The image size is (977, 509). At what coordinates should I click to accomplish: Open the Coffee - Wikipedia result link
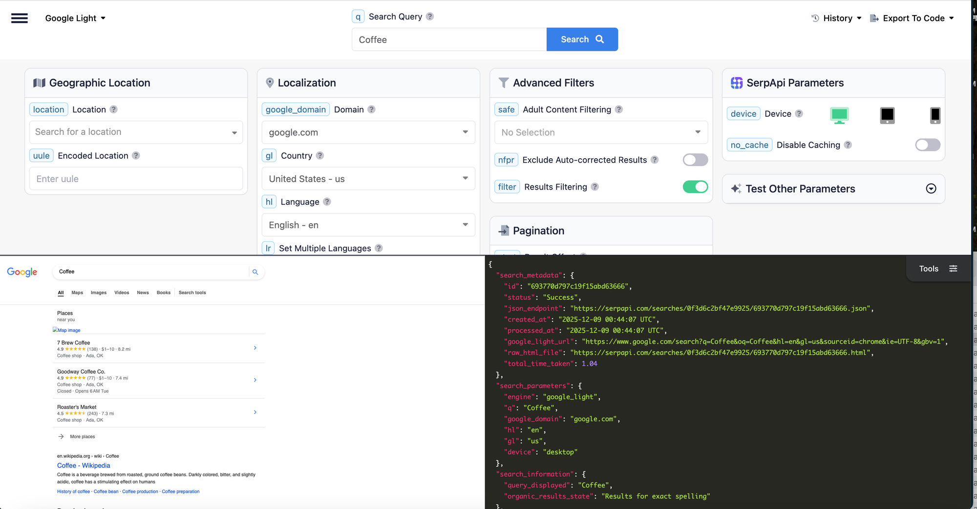(84, 466)
